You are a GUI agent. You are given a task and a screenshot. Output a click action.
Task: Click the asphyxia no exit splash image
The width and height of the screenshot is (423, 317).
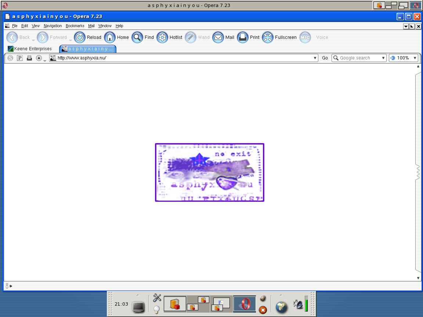210,172
